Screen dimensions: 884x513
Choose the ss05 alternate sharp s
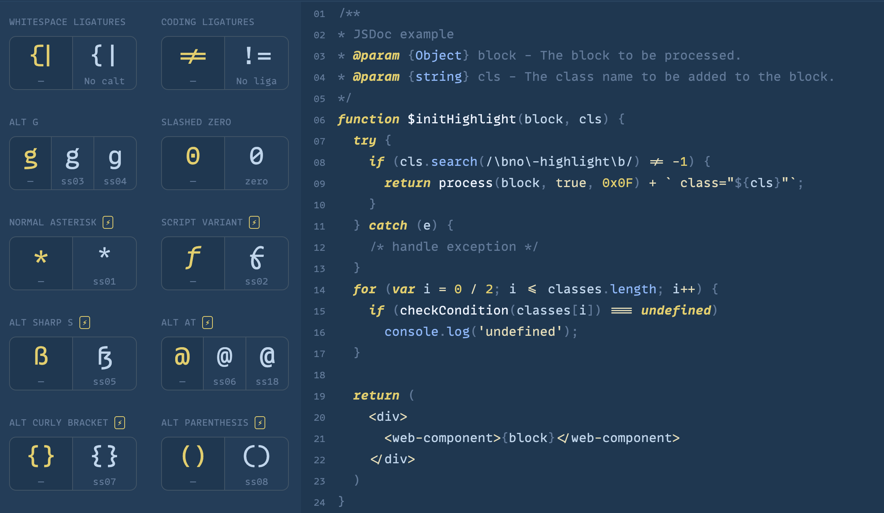tap(105, 364)
